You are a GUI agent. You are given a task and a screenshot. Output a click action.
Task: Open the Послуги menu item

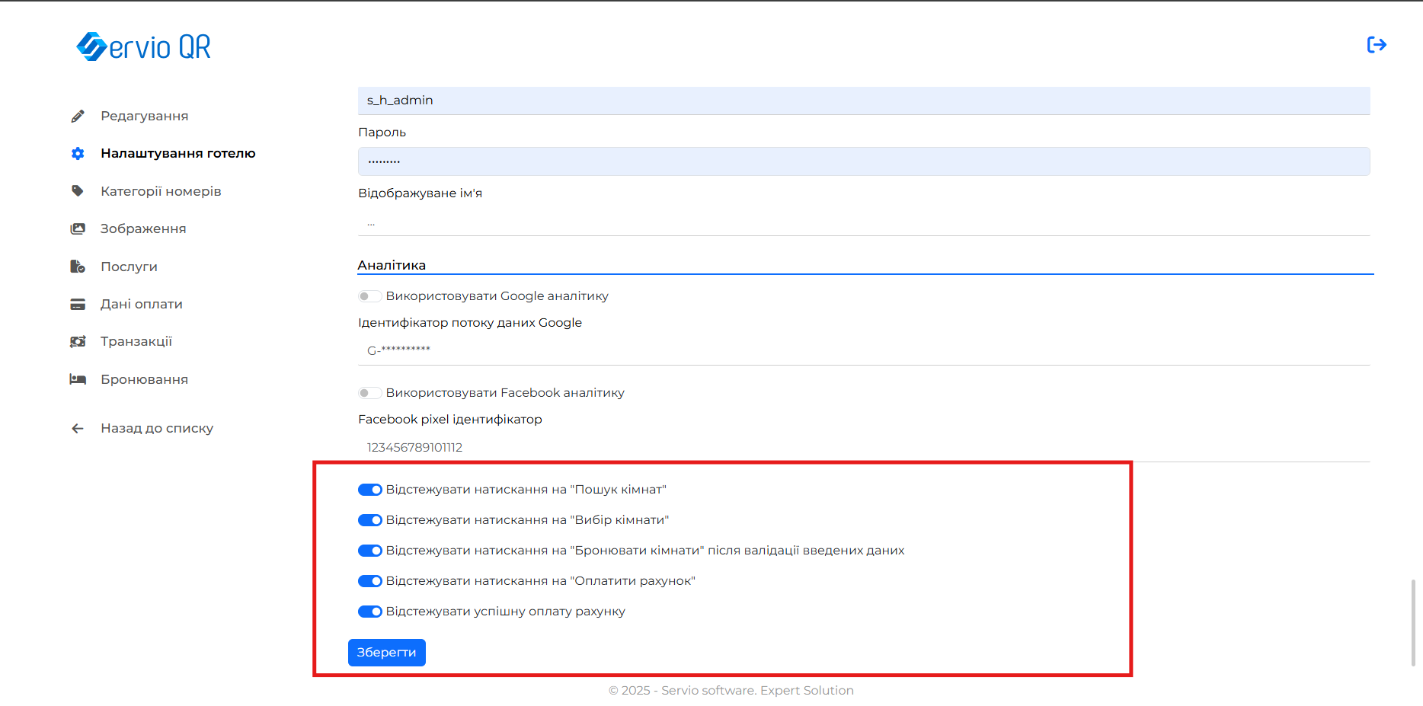(x=129, y=267)
